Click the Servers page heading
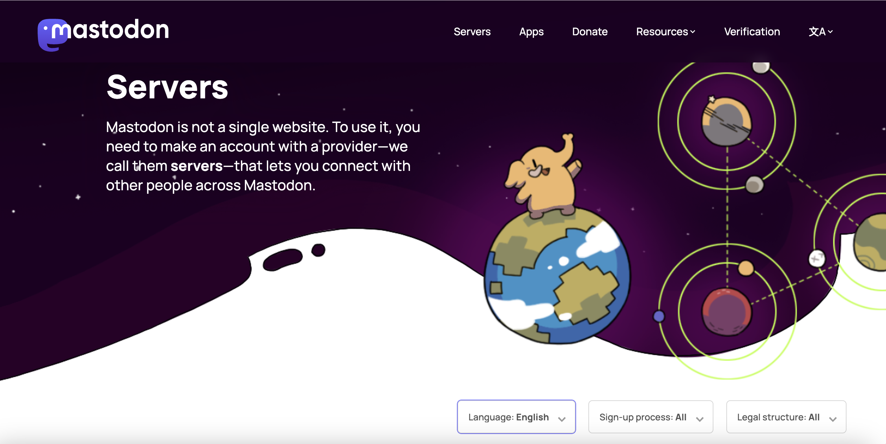The width and height of the screenshot is (886, 444). (167, 87)
